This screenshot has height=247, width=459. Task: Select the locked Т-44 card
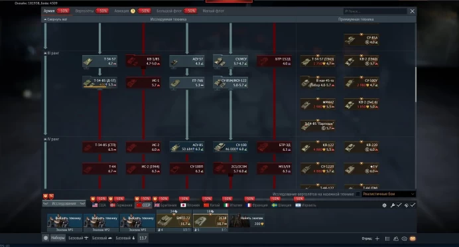pos(99,169)
